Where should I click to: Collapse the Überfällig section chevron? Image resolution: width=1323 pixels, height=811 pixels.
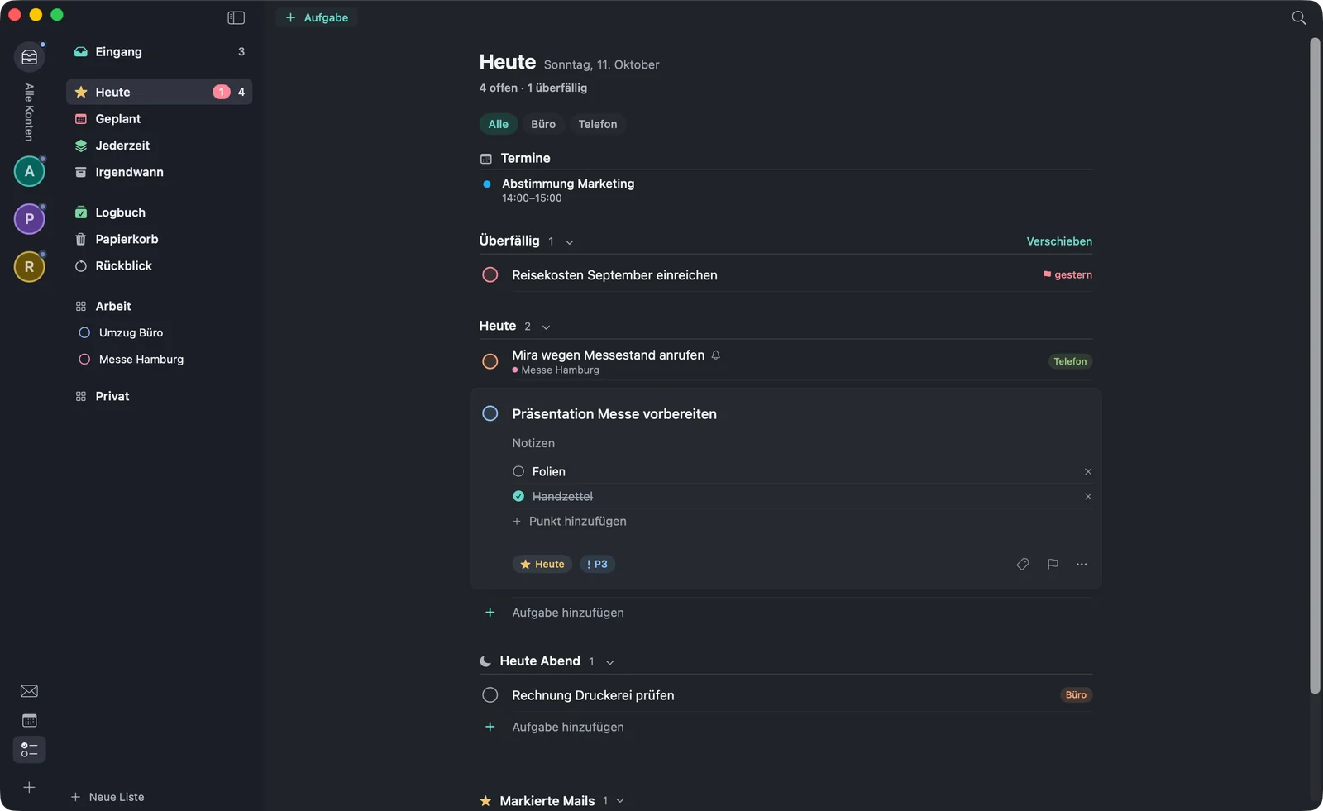[570, 242]
